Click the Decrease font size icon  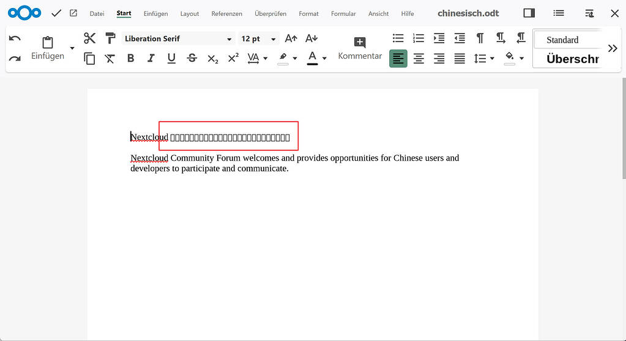coord(311,38)
